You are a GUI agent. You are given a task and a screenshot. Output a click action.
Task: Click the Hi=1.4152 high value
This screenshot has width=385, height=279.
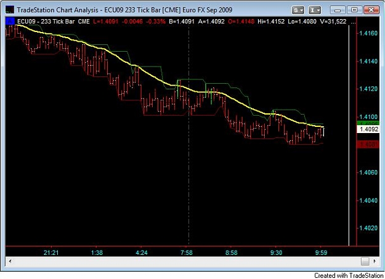(271, 22)
